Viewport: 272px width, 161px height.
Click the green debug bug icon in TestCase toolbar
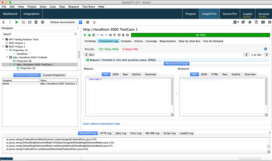tap(89, 35)
